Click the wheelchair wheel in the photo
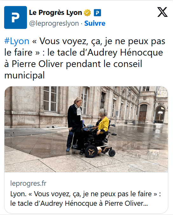Image resolution: width=173 pixels, height=215 pixels. point(91,151)
